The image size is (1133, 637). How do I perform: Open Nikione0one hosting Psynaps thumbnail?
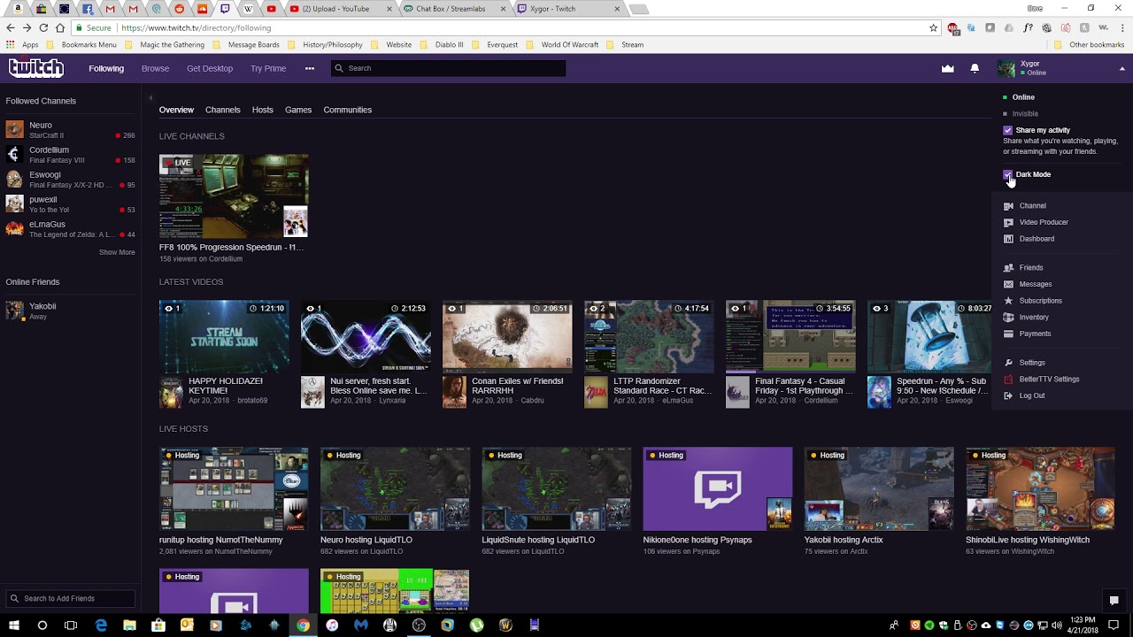(x=718, y=488)
